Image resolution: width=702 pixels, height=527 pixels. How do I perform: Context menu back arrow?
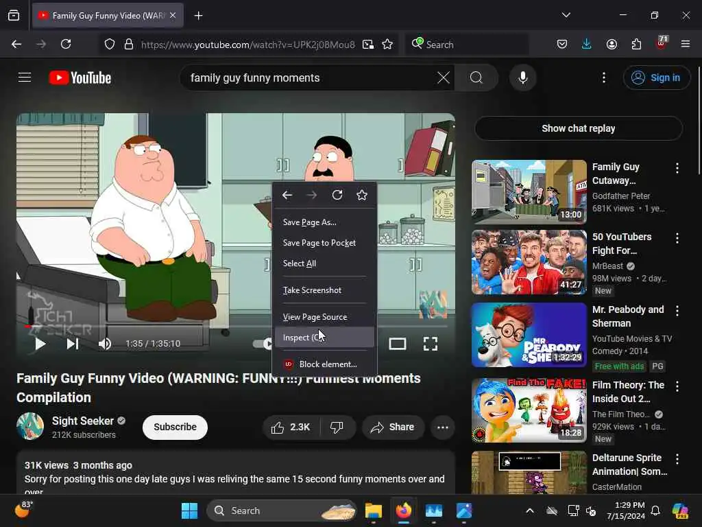[x=287, y=195]
